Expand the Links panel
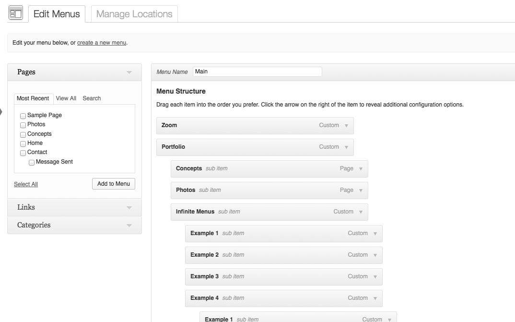 click(129, 208)
